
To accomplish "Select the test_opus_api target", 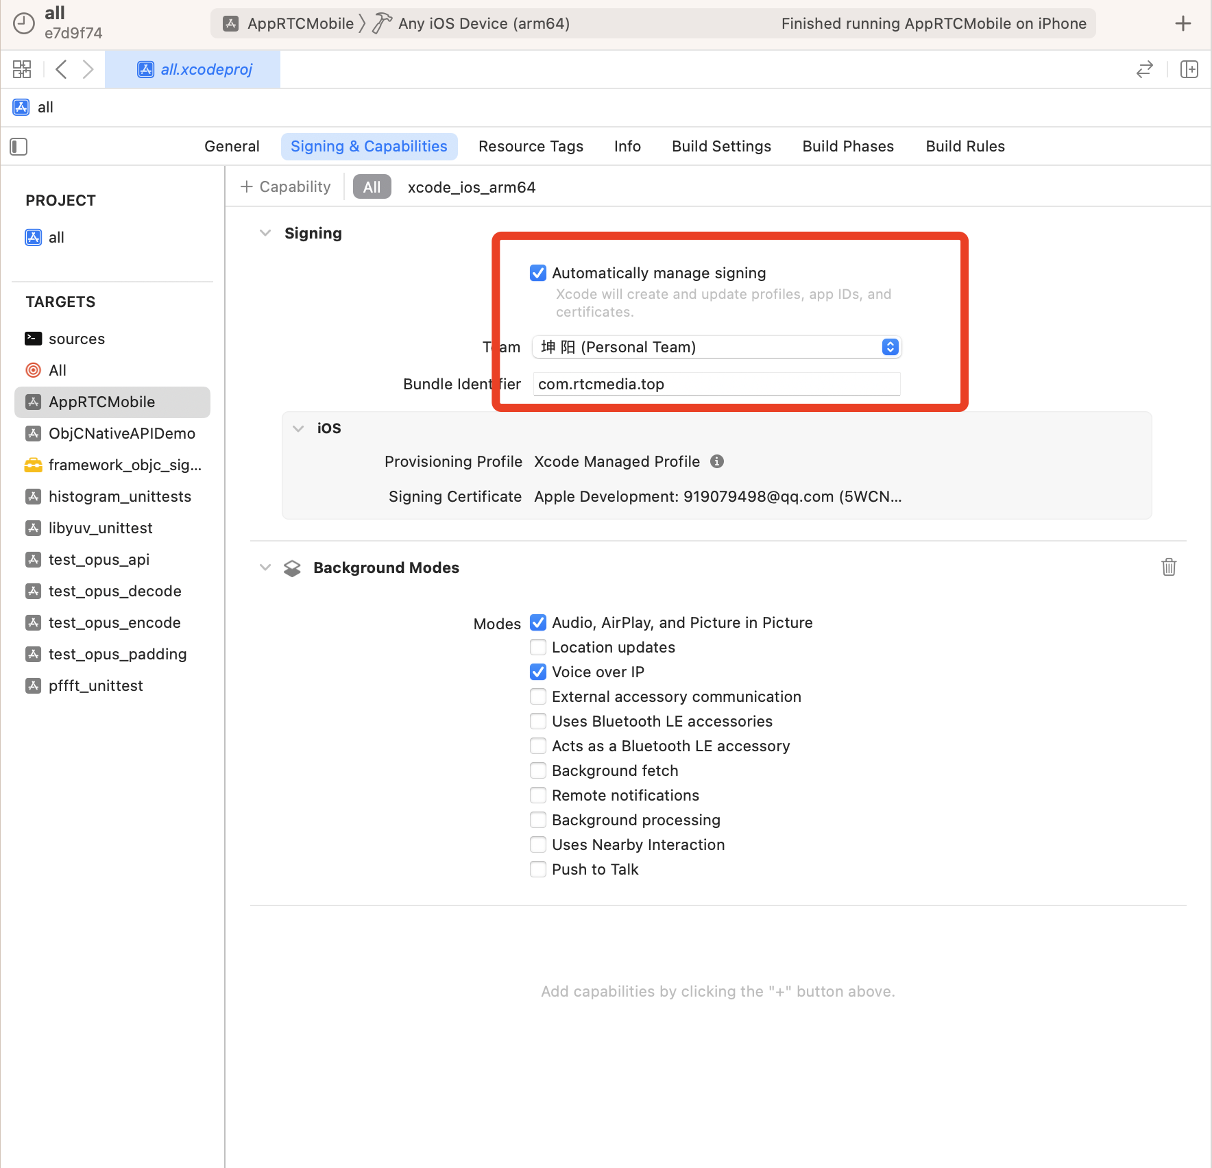I will coord(112,559).
